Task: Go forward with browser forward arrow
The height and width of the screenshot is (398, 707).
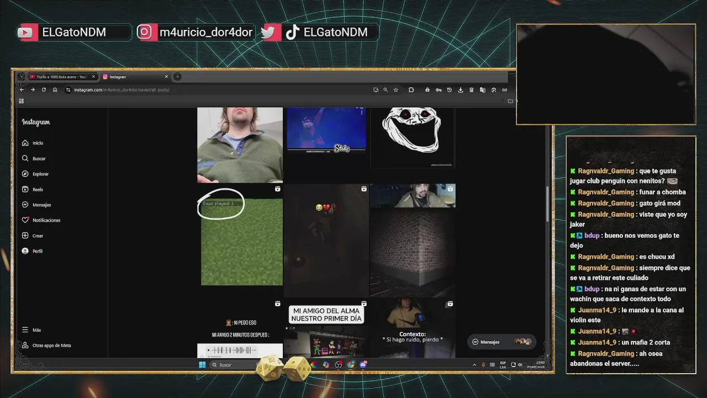Action: [x=33, y=90]
